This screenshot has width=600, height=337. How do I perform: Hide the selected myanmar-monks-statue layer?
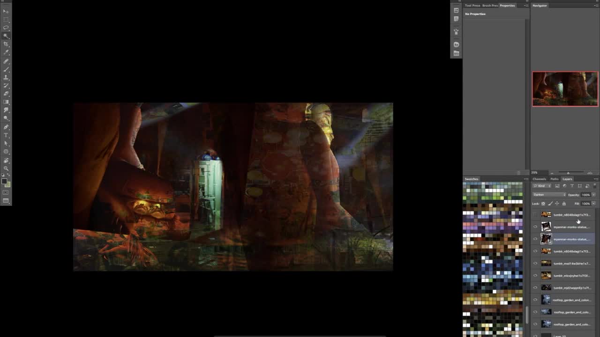pyautogui.click(x=535, y=239)
